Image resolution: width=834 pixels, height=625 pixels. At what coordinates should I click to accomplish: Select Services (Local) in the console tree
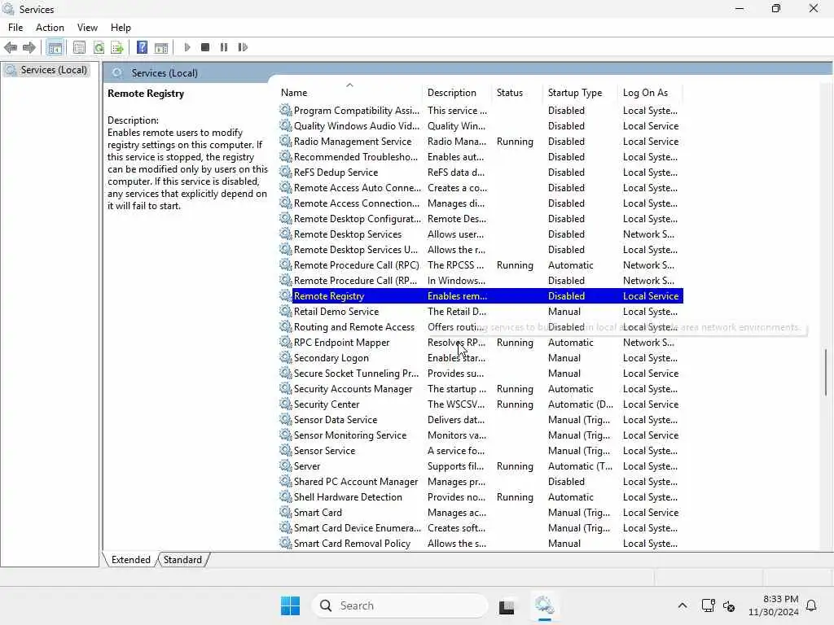tap(53, 70)
